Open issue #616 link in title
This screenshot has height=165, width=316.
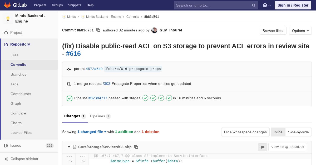[73, 53]
